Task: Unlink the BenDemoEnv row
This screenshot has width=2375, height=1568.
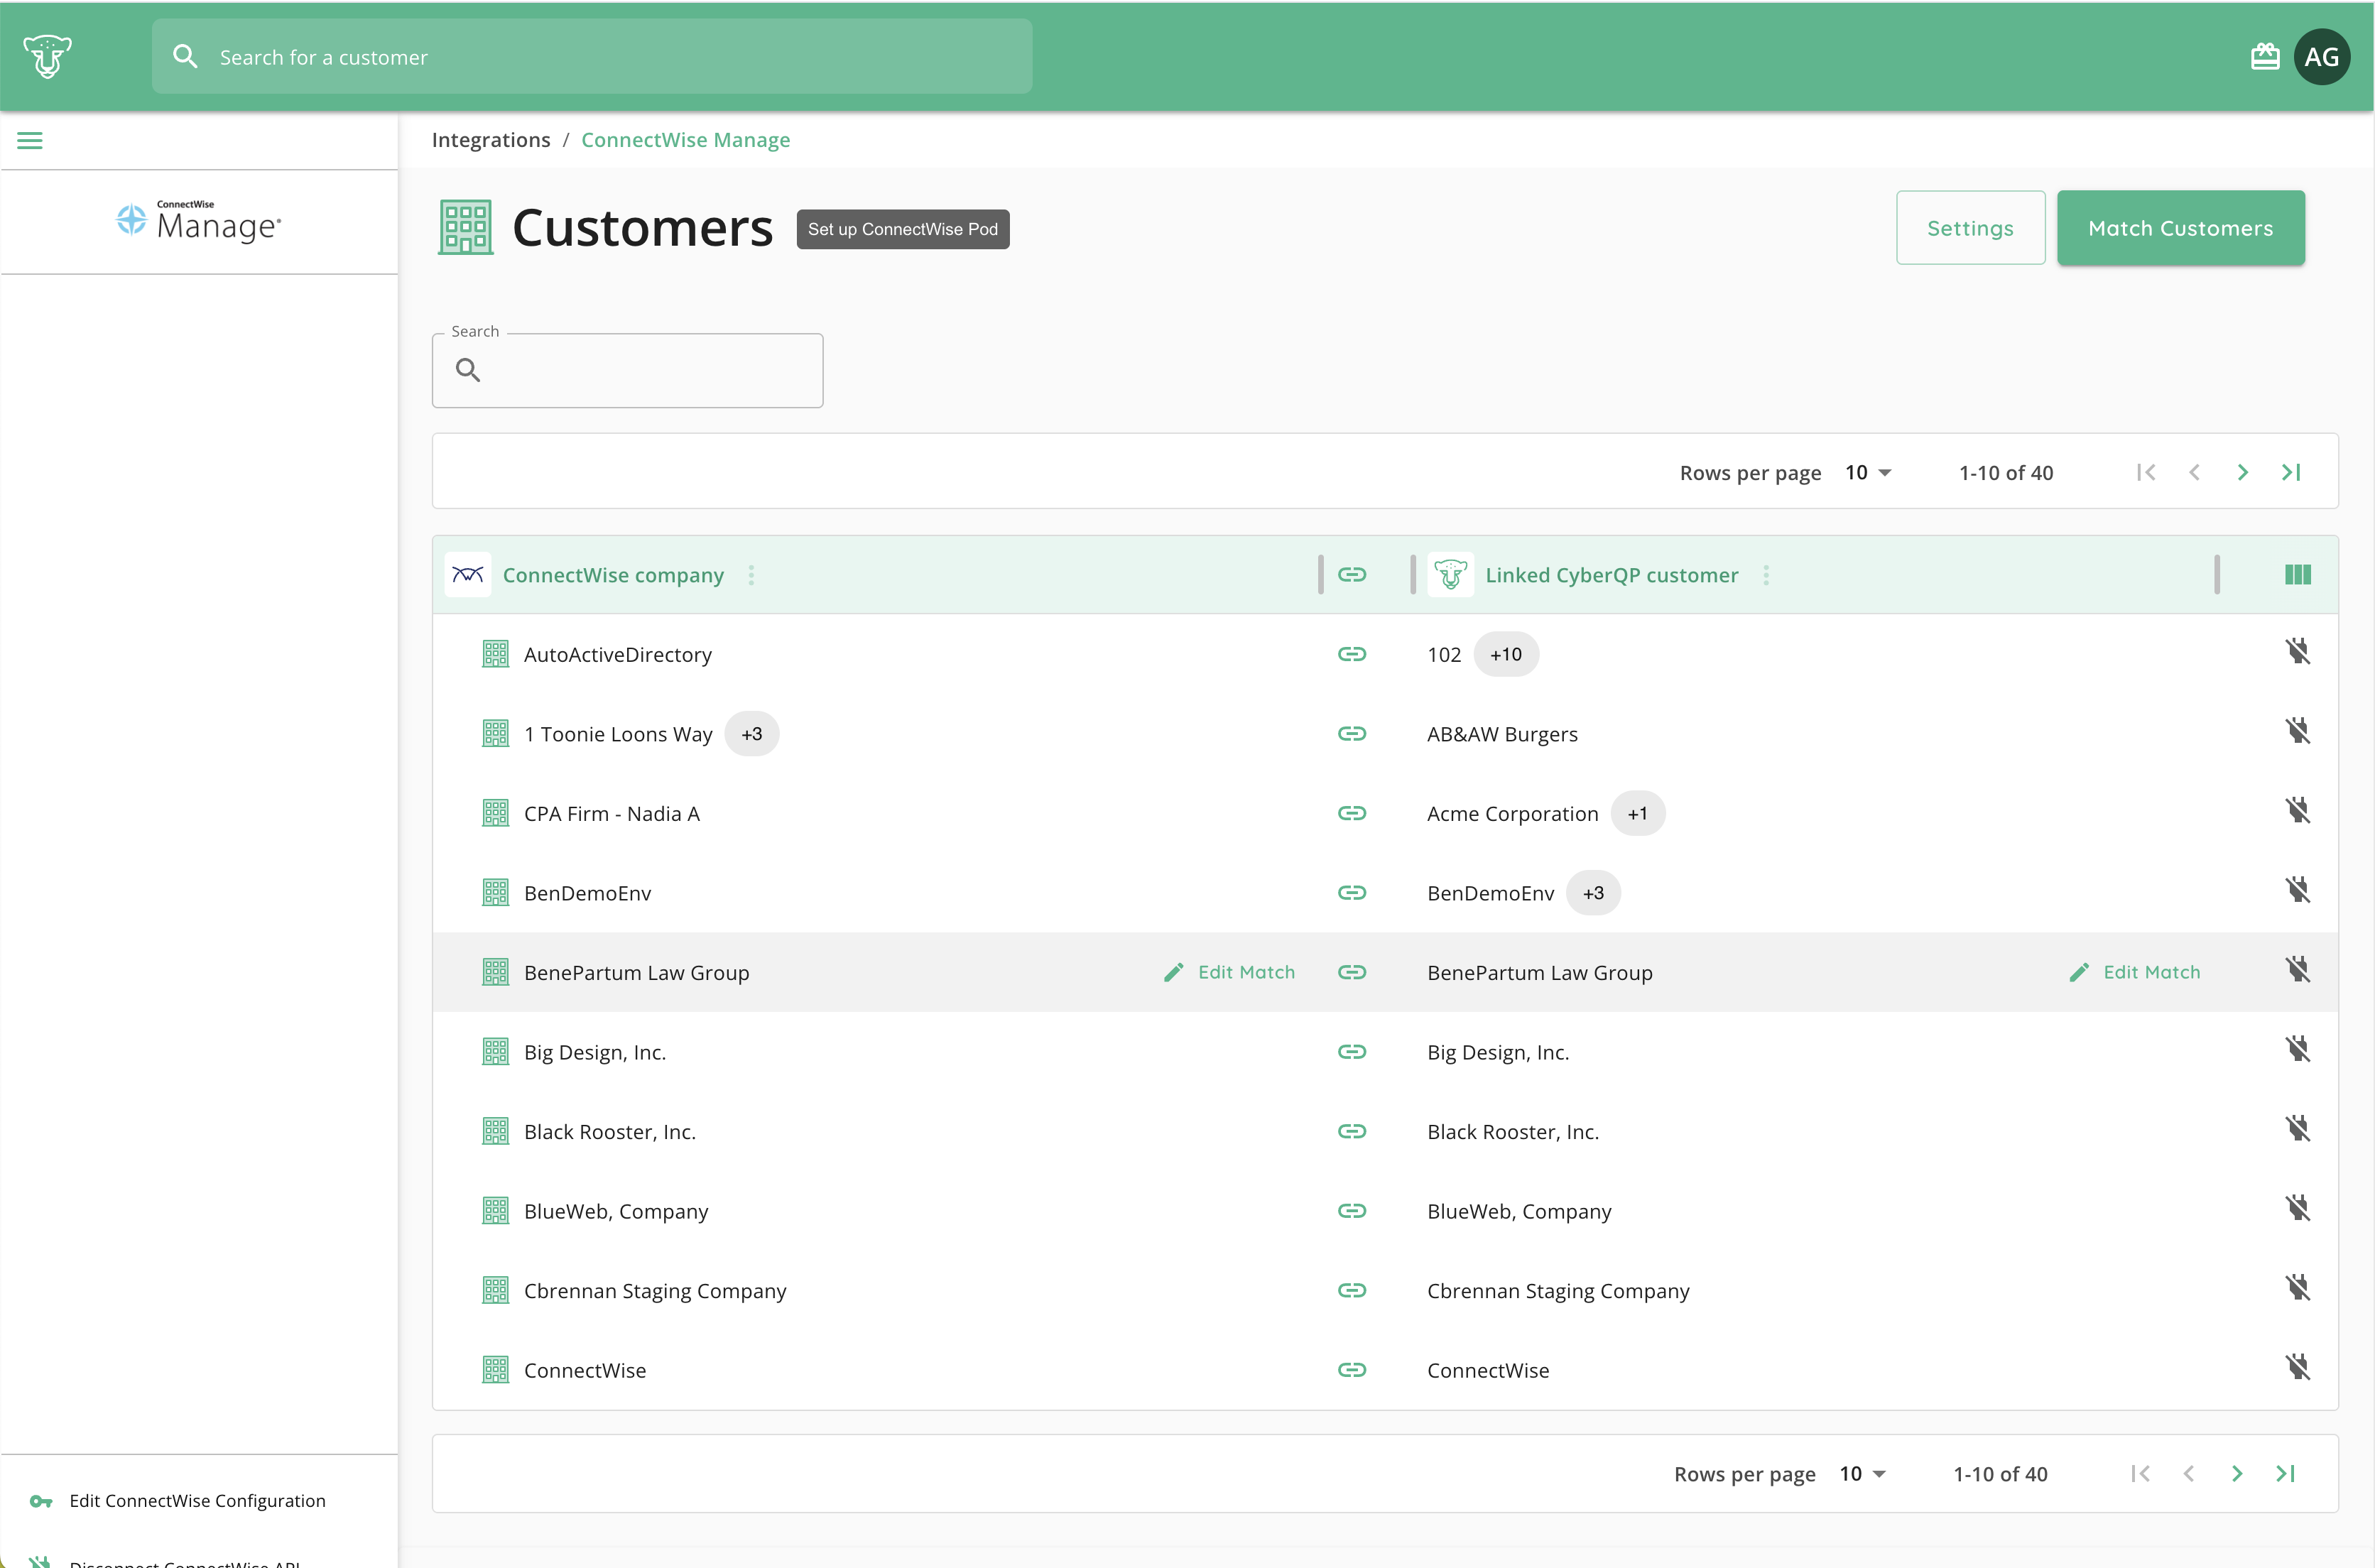Action: coord(2297,891)
